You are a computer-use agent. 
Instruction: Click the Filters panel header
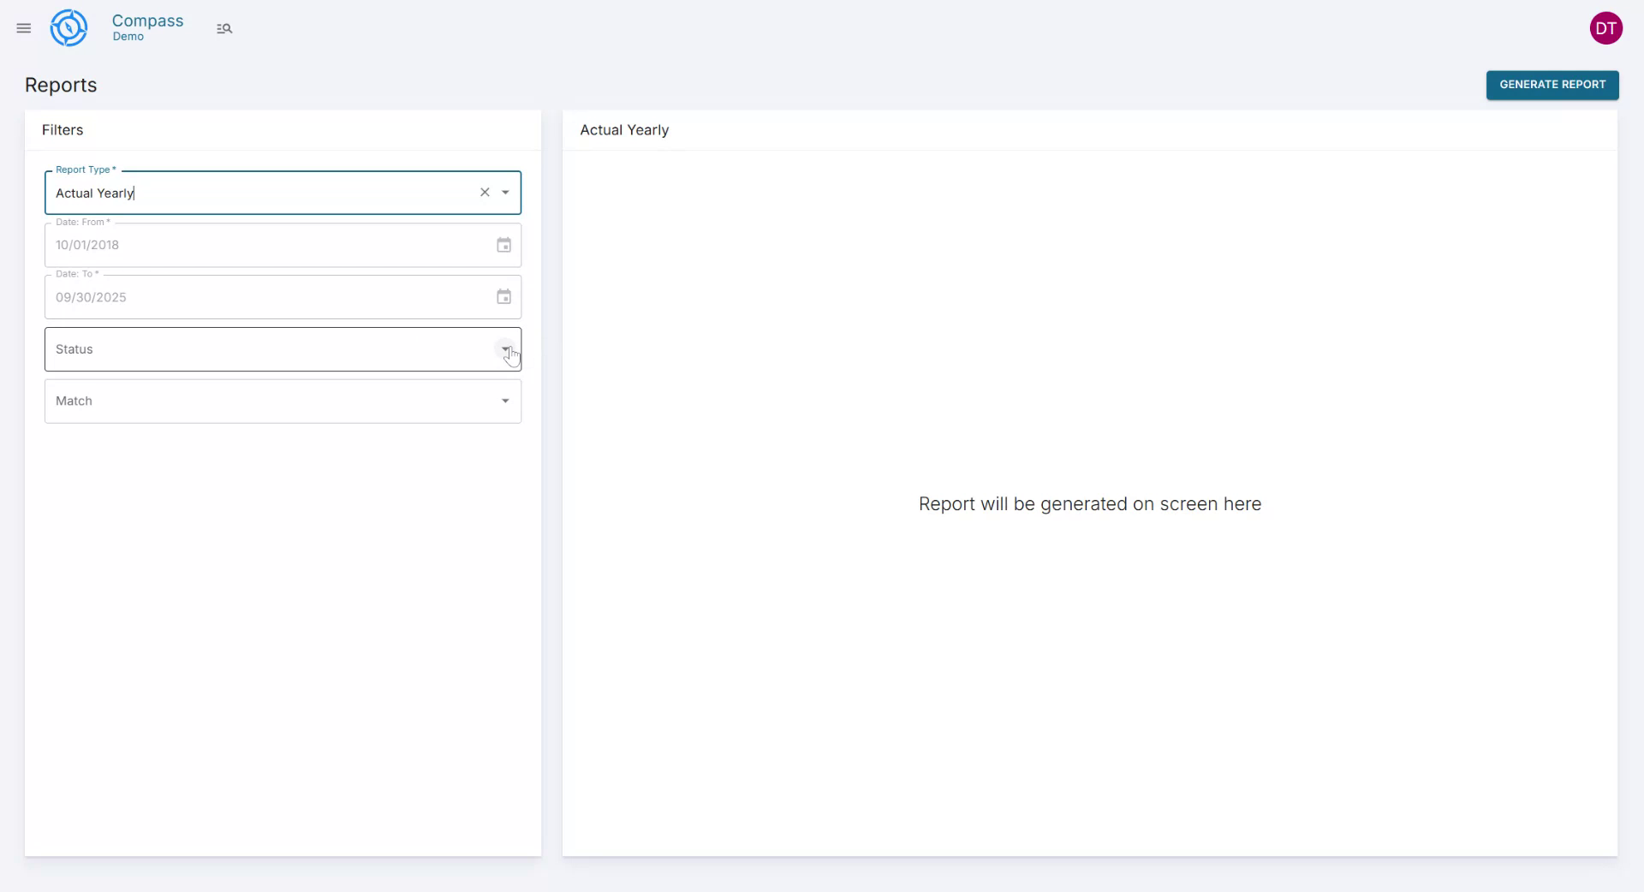[62, 129]
